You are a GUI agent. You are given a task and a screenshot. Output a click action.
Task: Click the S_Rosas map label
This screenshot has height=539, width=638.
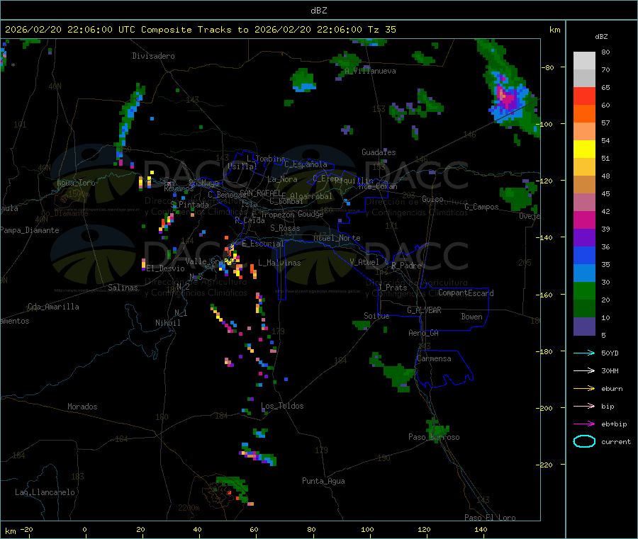coord(285,228)
